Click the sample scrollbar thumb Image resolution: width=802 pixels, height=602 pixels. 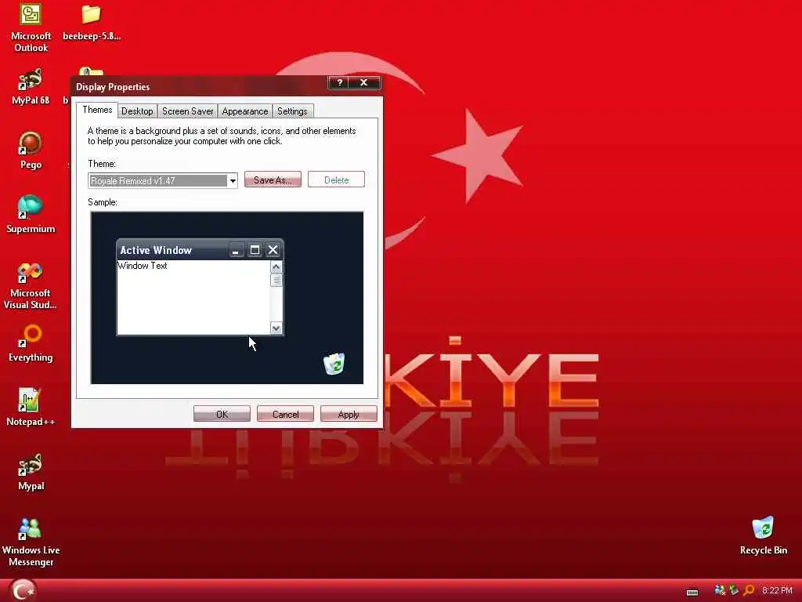tap(276, 280)
